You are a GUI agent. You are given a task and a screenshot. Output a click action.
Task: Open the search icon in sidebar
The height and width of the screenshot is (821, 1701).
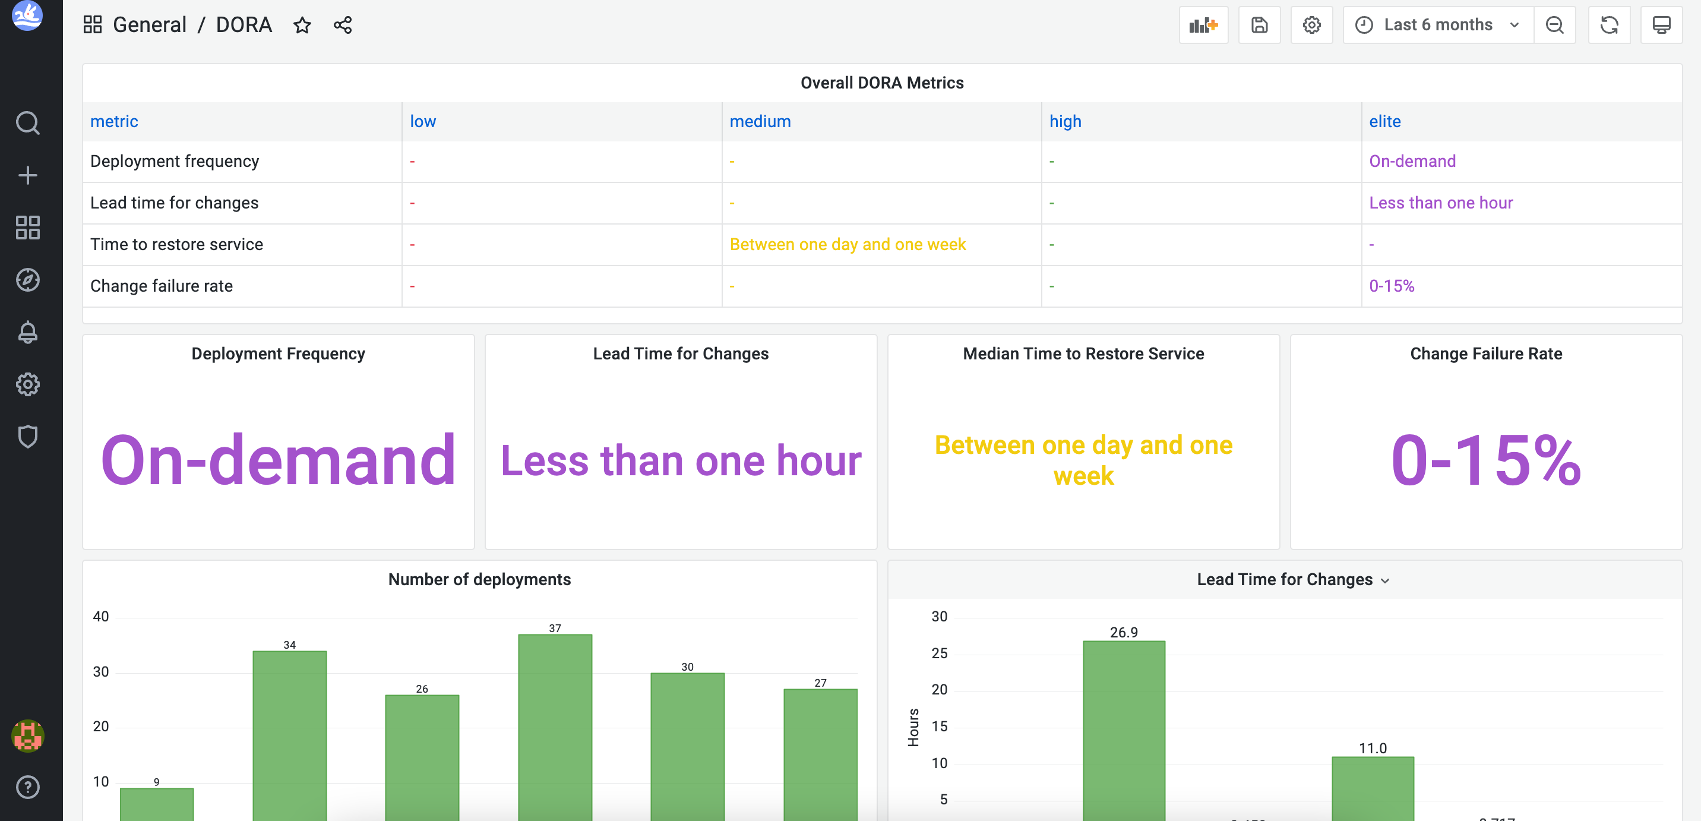[28, 123]
